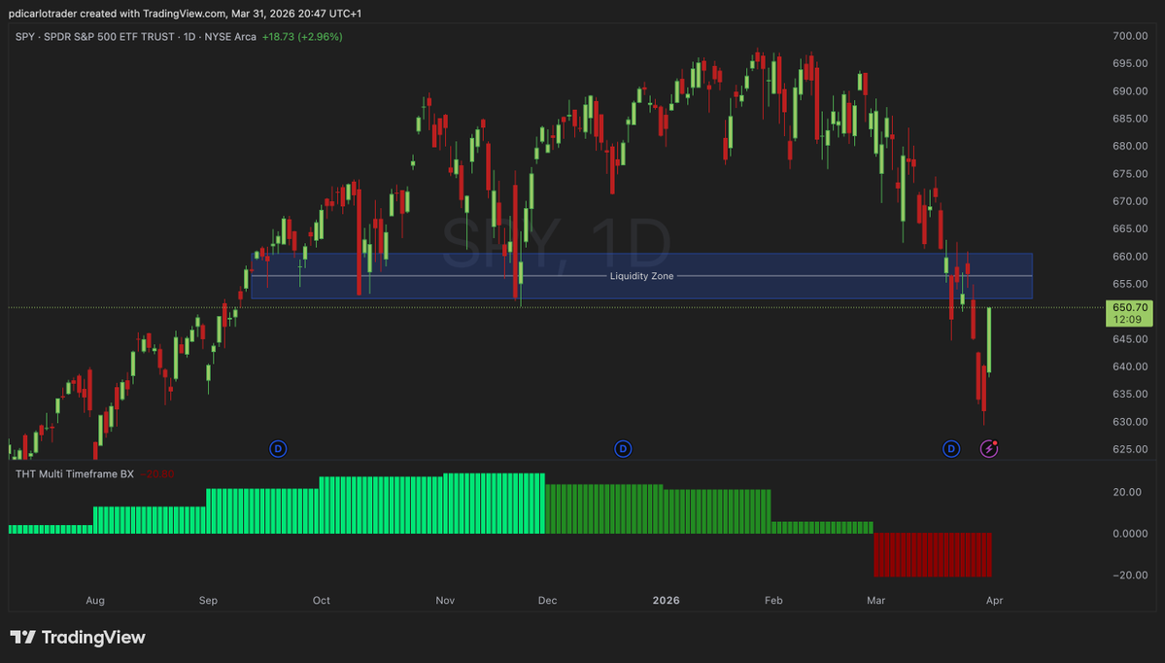Click the +18.73 (+2.96%) change value
The height and width of the screenshot is (663, 1165).
301,36
